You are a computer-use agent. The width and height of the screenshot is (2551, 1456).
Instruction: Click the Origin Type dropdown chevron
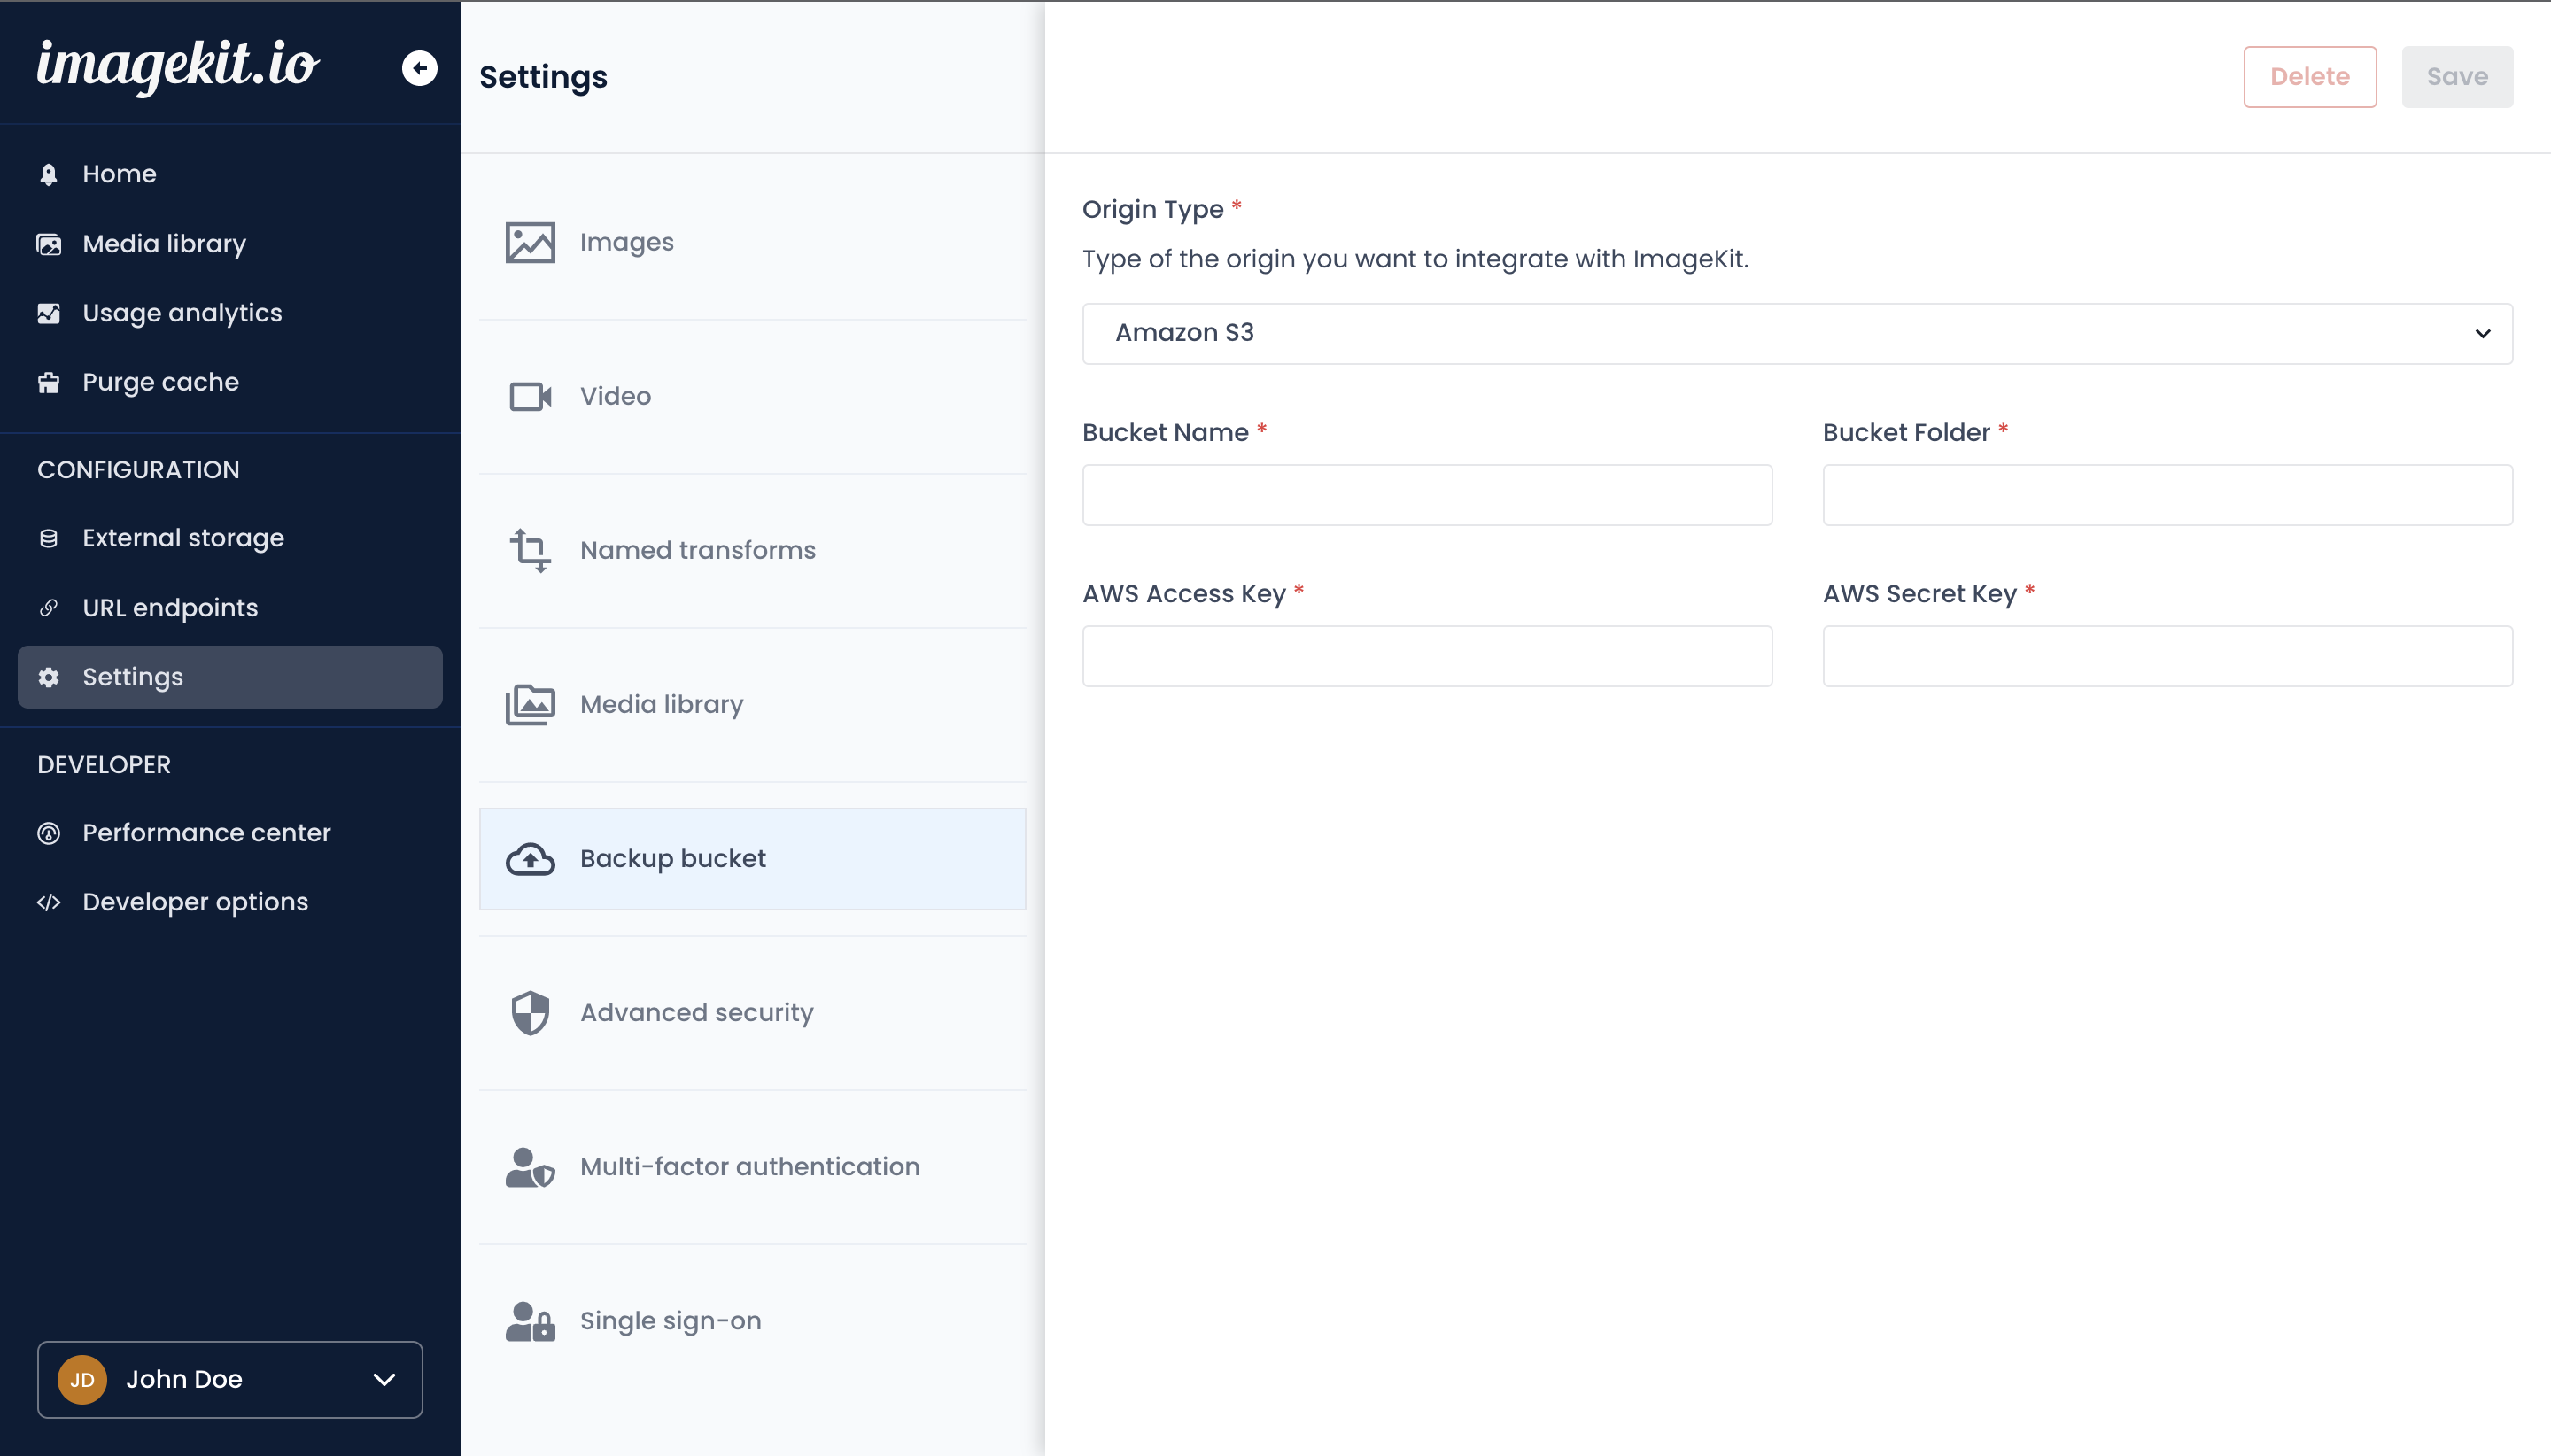click(2482, 334)
